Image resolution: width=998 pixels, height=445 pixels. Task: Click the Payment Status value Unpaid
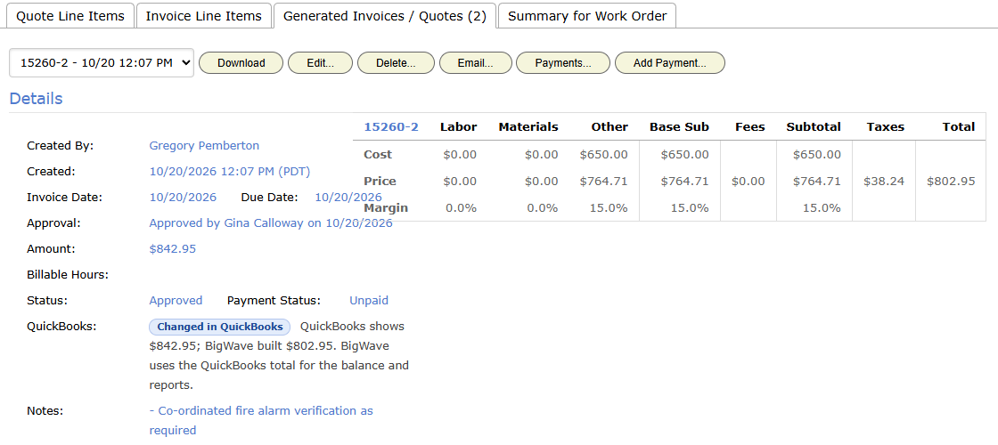pos(369,301)
